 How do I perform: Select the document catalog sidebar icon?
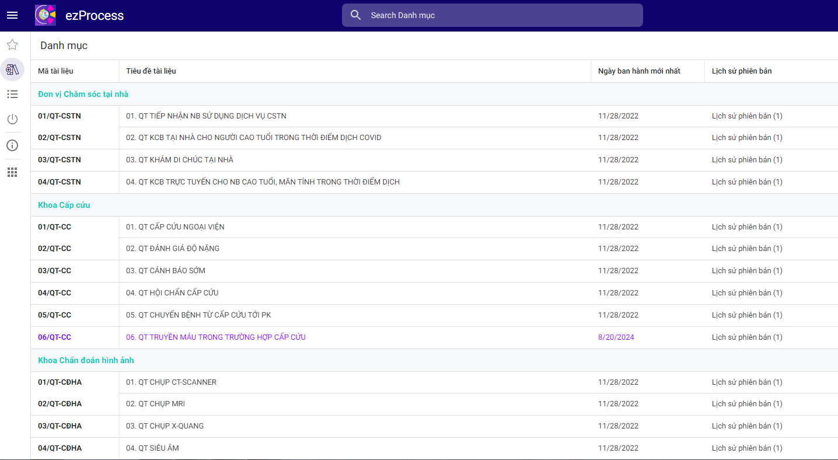(12, 69)
